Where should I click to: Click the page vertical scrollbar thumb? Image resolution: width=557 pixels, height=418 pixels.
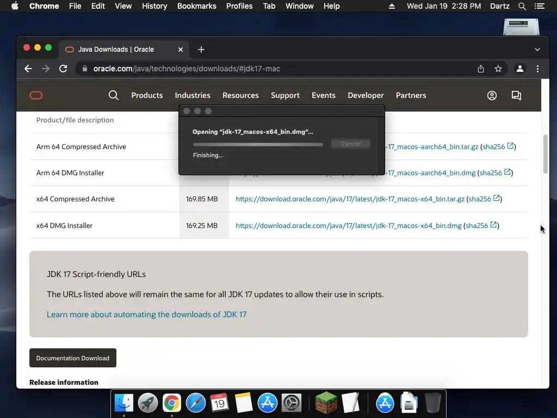pos(545,154)
